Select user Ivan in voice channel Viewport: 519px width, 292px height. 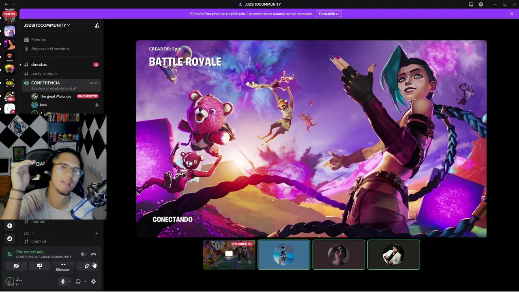click(x=43, y=105)
